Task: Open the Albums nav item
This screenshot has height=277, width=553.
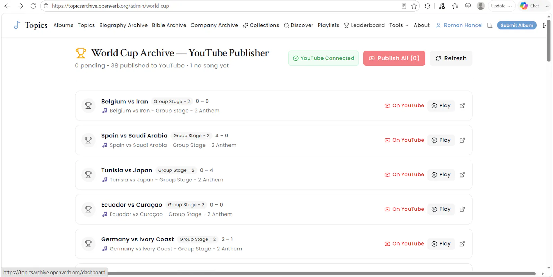Action: point(63,25)
